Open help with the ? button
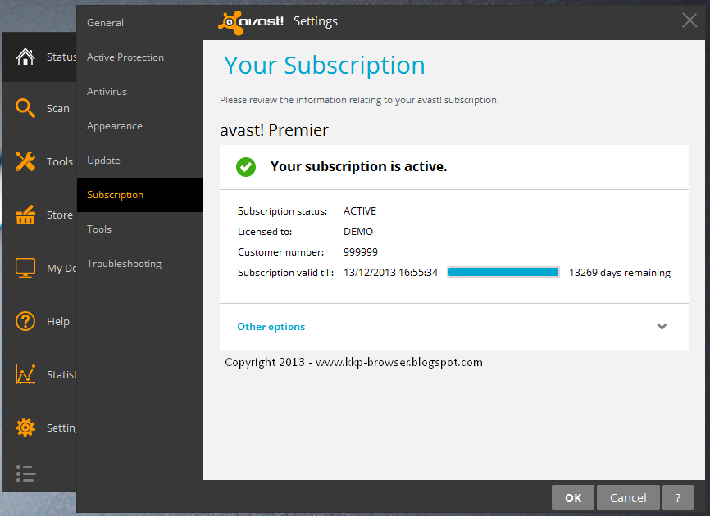This screenshot has width=710, height=516. (x=678, y=497)
